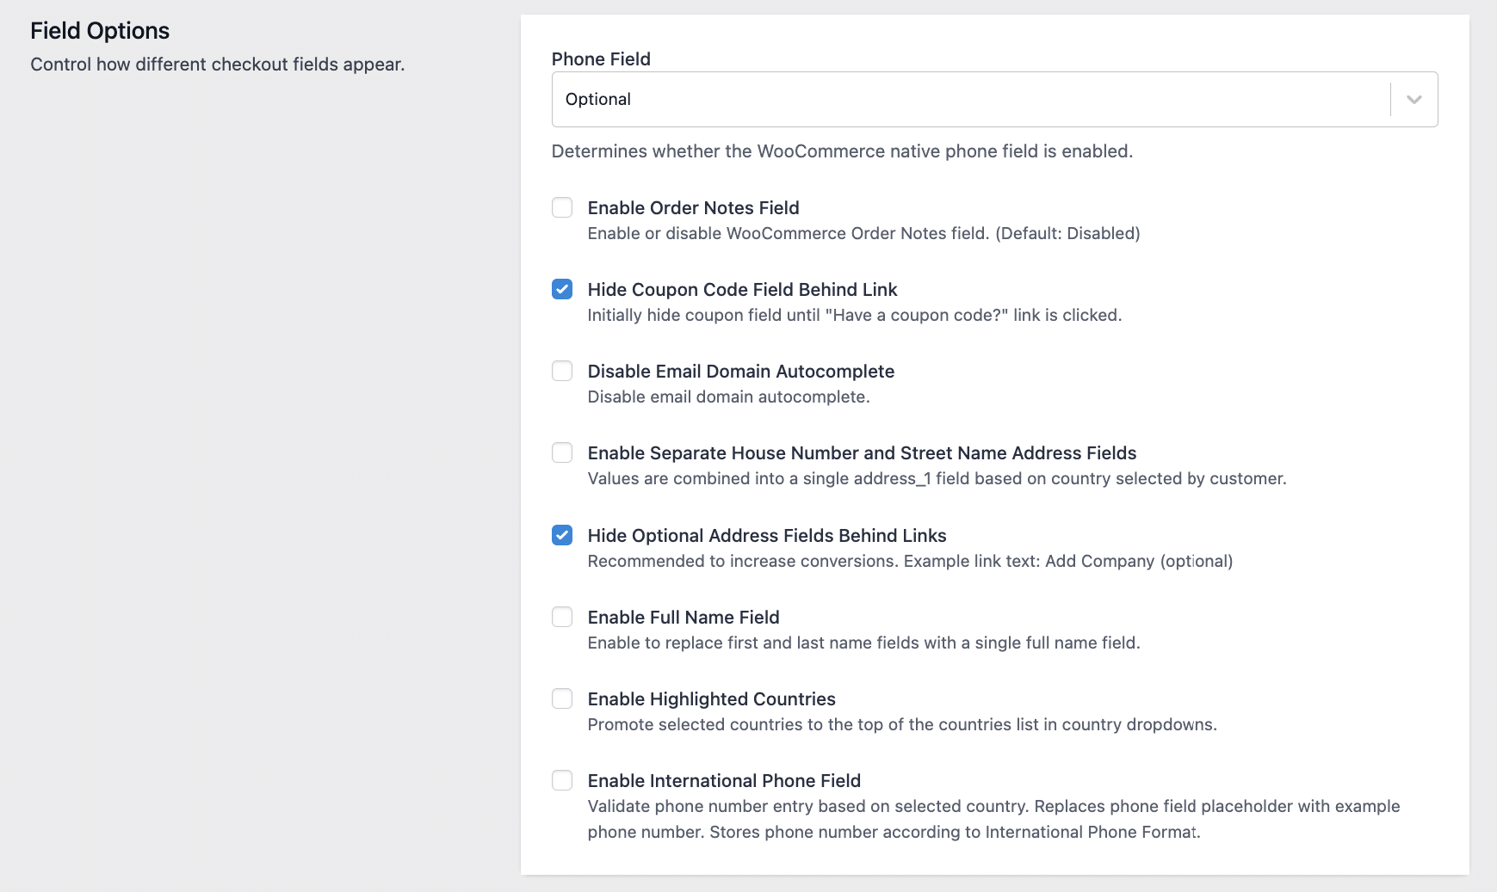Tick the Disable Email Domain Autocomplete checkbox

pos(562,371)
